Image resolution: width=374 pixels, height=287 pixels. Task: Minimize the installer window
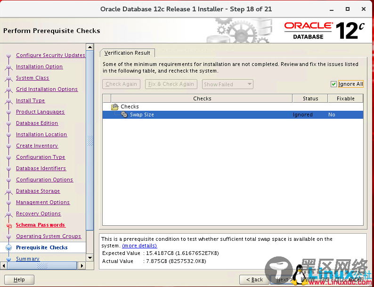click(332, 9)
